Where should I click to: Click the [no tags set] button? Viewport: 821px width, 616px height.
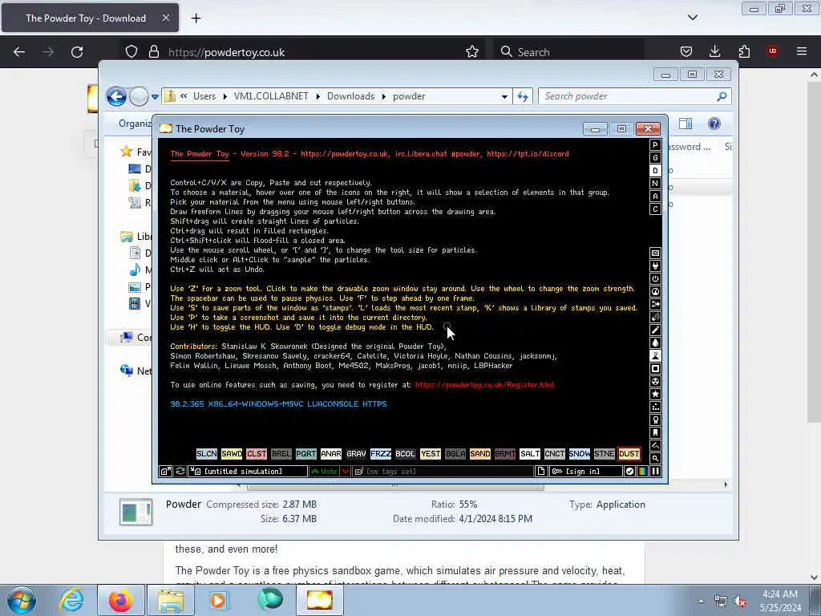[443, 472]
